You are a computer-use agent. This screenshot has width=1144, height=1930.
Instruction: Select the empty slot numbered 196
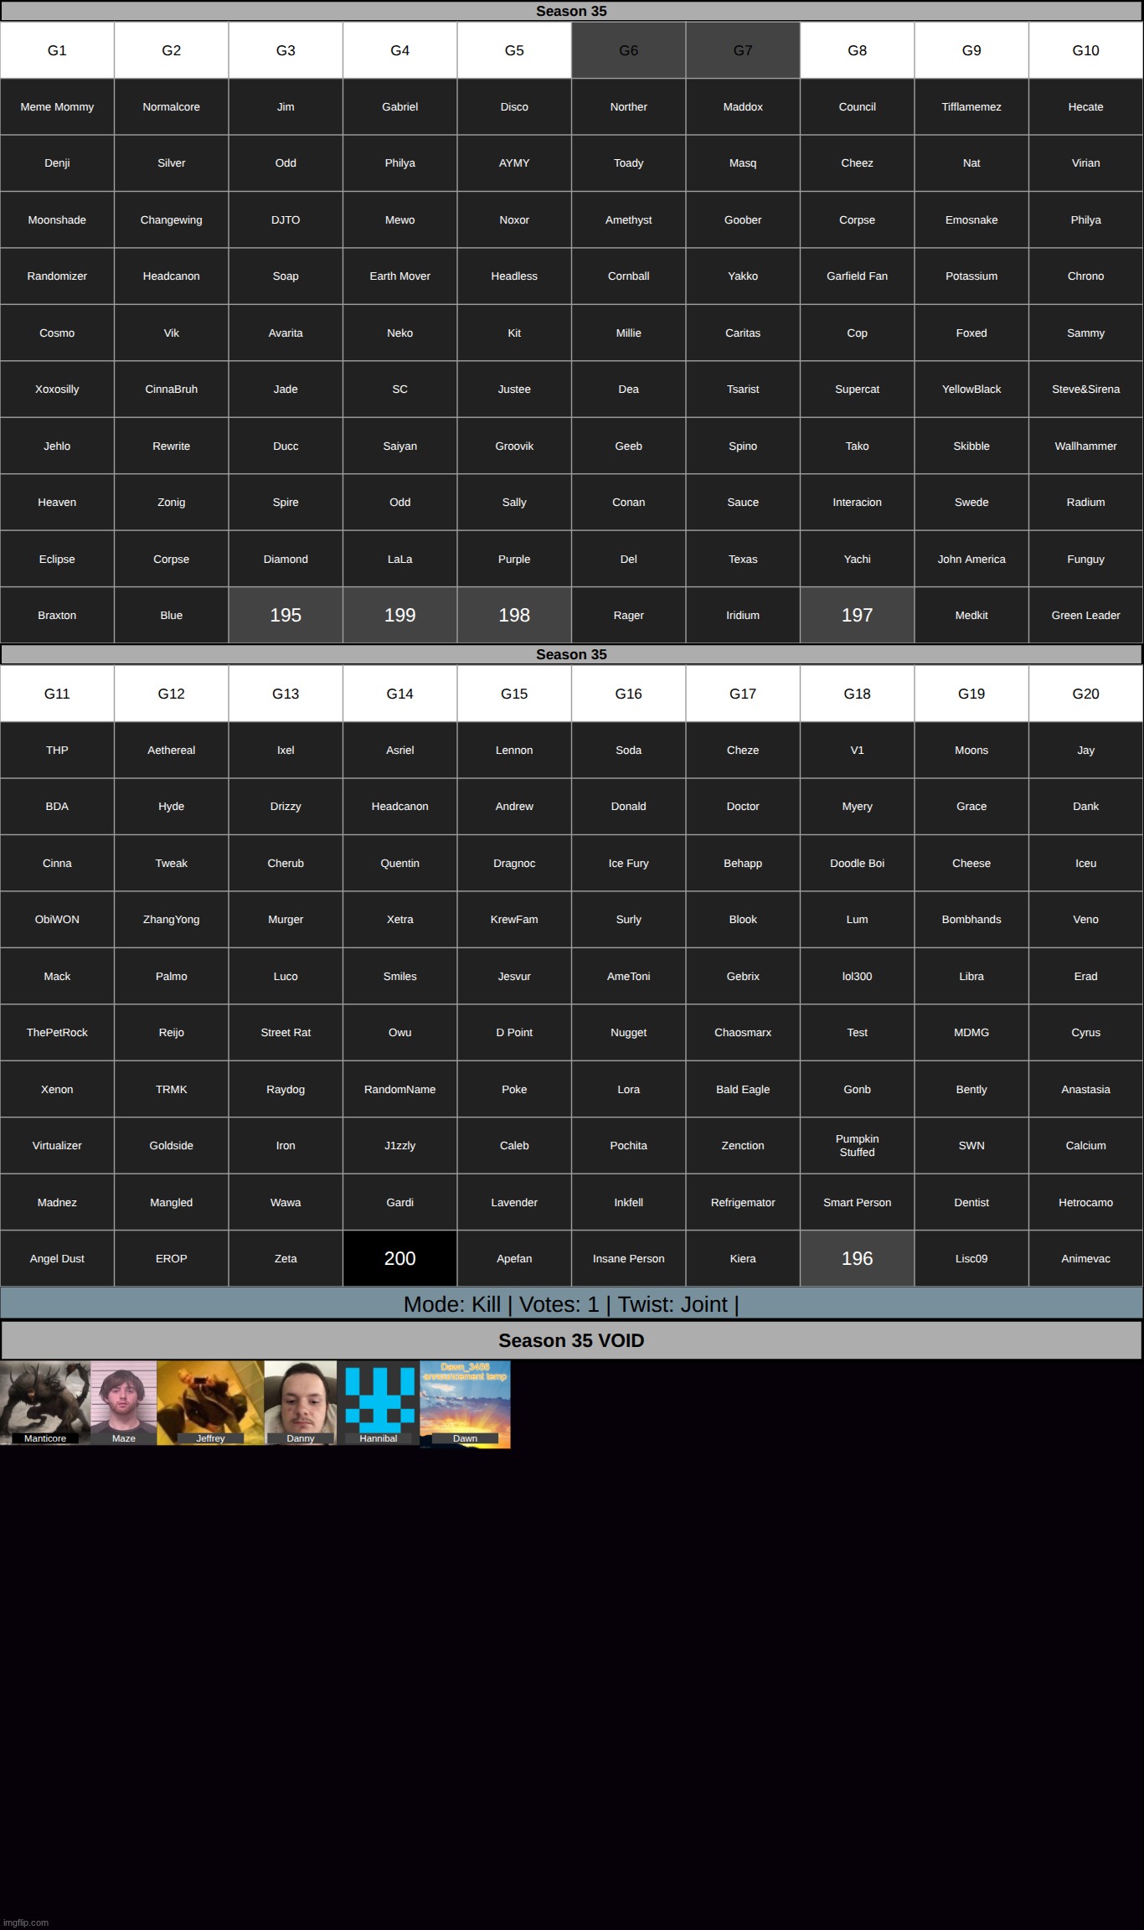point(857,1258)
